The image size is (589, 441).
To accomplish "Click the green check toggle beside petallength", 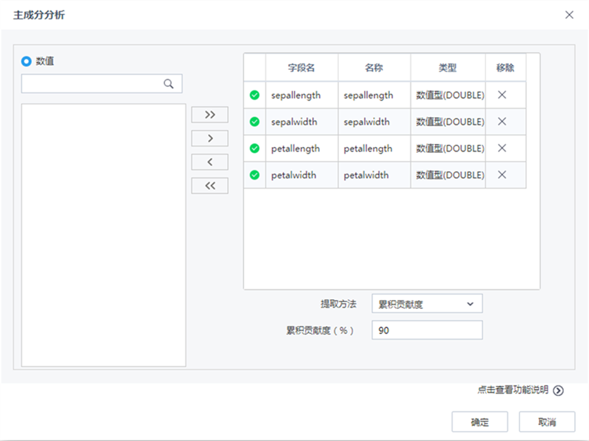I will [x=254, y=148].
